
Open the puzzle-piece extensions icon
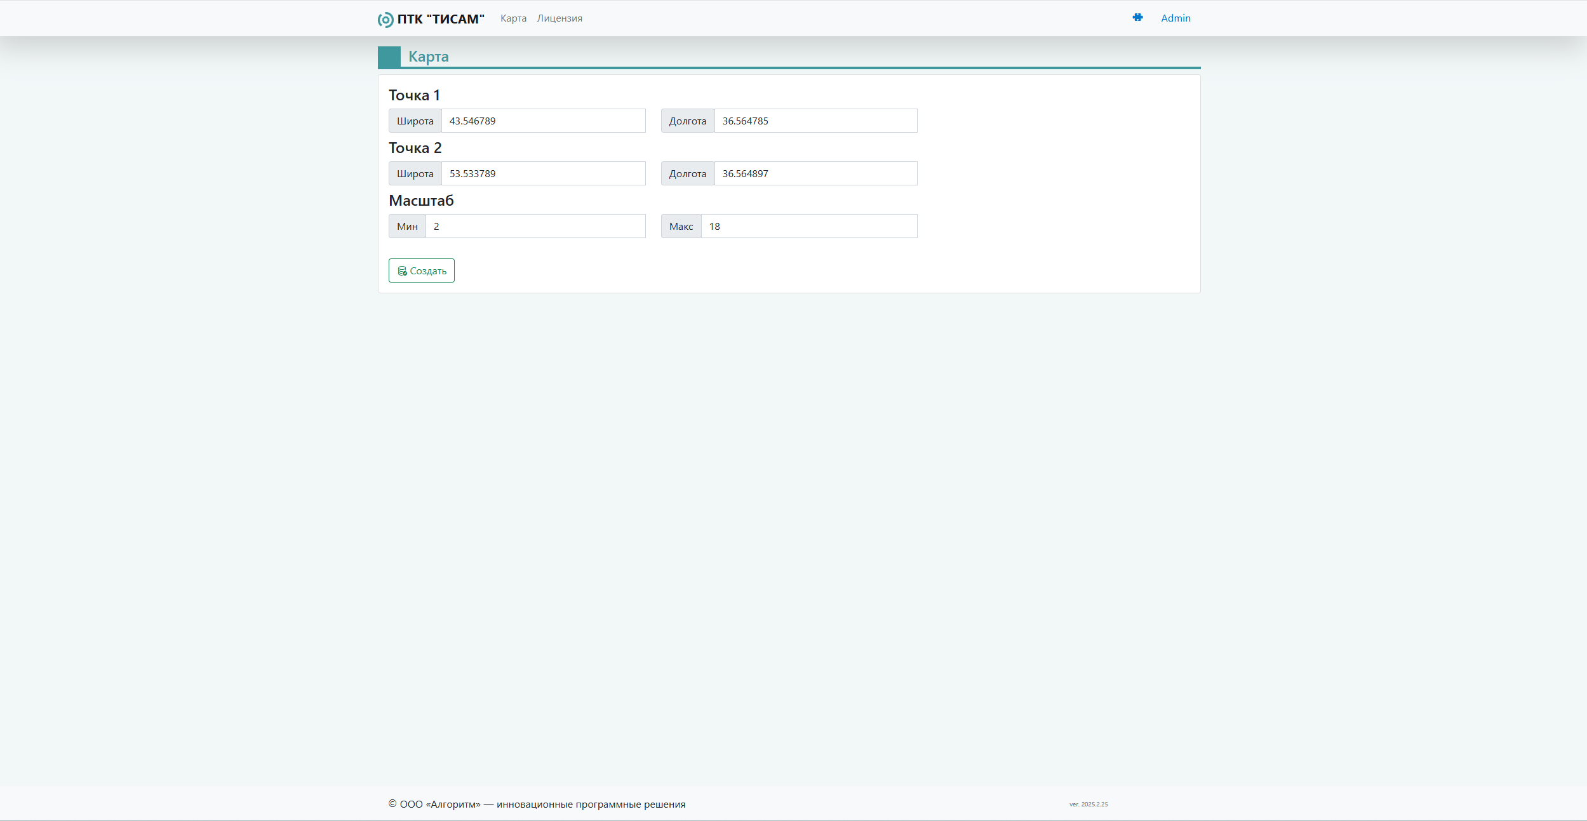point(1137,18)
